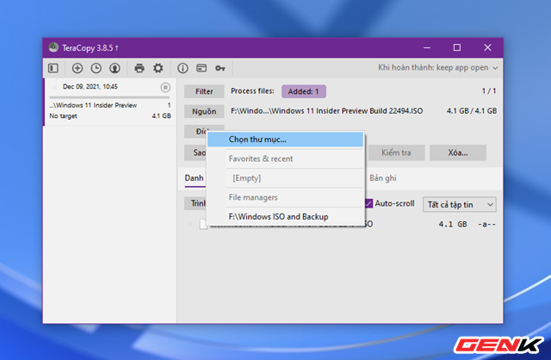Stop the Dec 09 job with round button
551x360 pixels.
(165, 87)
